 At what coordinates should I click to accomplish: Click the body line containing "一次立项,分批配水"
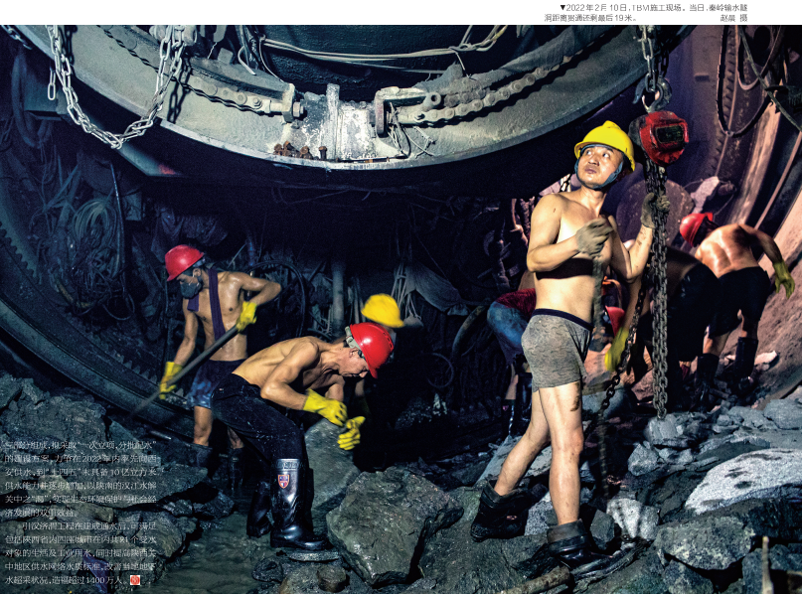80,445
